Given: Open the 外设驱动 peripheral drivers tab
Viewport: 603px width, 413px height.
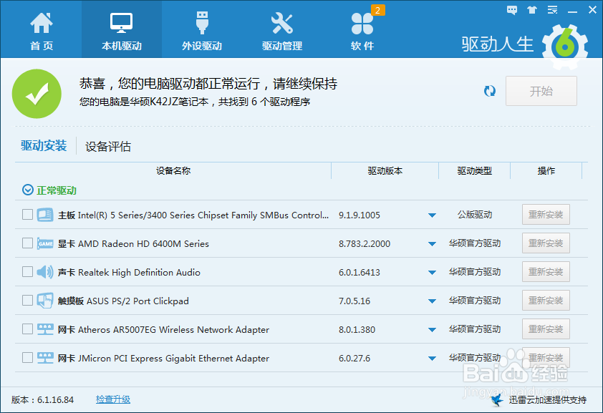Looking at the screenshot, I should (x=202, y=31).
